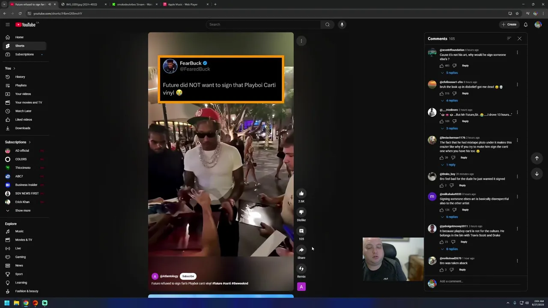Go to the previous Short arrow
548x308 pixels.
pyautogui.click(x=536, y=158)
